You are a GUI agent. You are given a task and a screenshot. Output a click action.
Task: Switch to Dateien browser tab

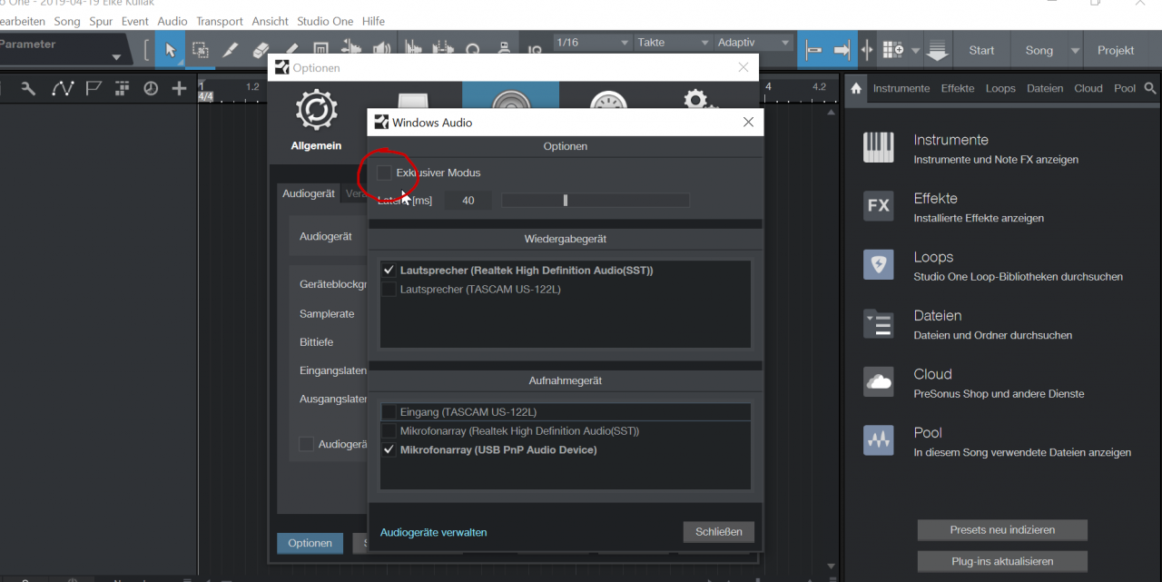(1046, 88)
